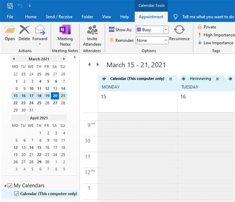The image size is (235, 202).
Task: Open OneNote Meeting Notes
Action: click(65, 30)
